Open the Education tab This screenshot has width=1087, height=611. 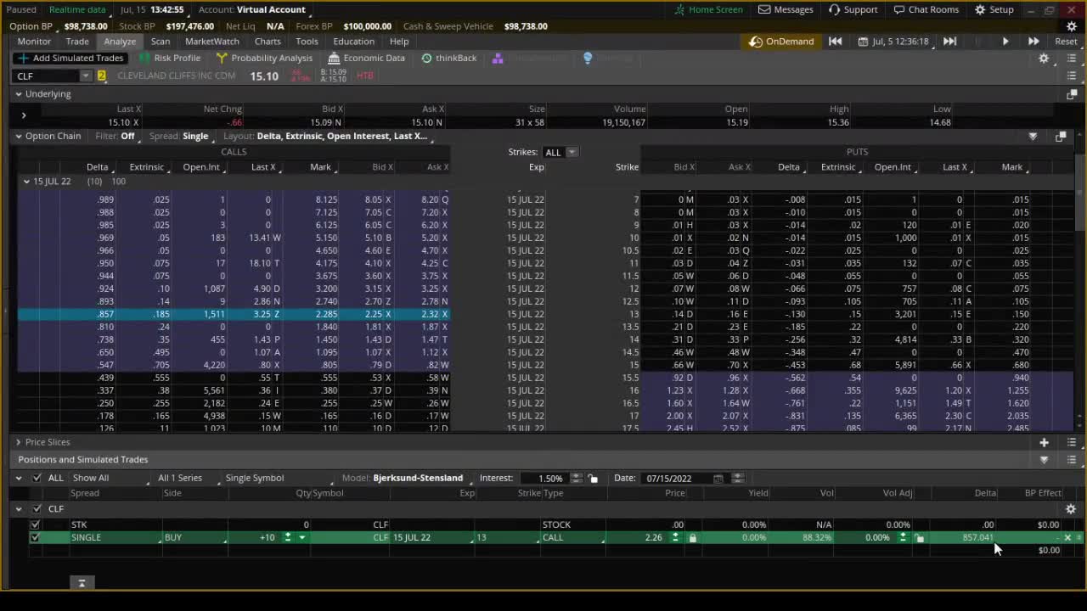pyautogui.click(x=353, y=42)
